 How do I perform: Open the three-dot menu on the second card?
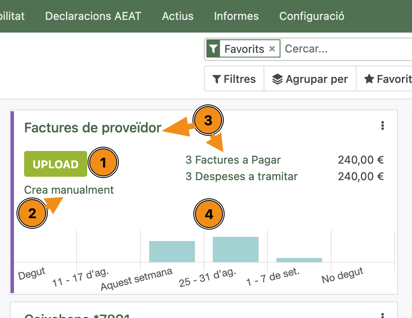coord(382,315)
